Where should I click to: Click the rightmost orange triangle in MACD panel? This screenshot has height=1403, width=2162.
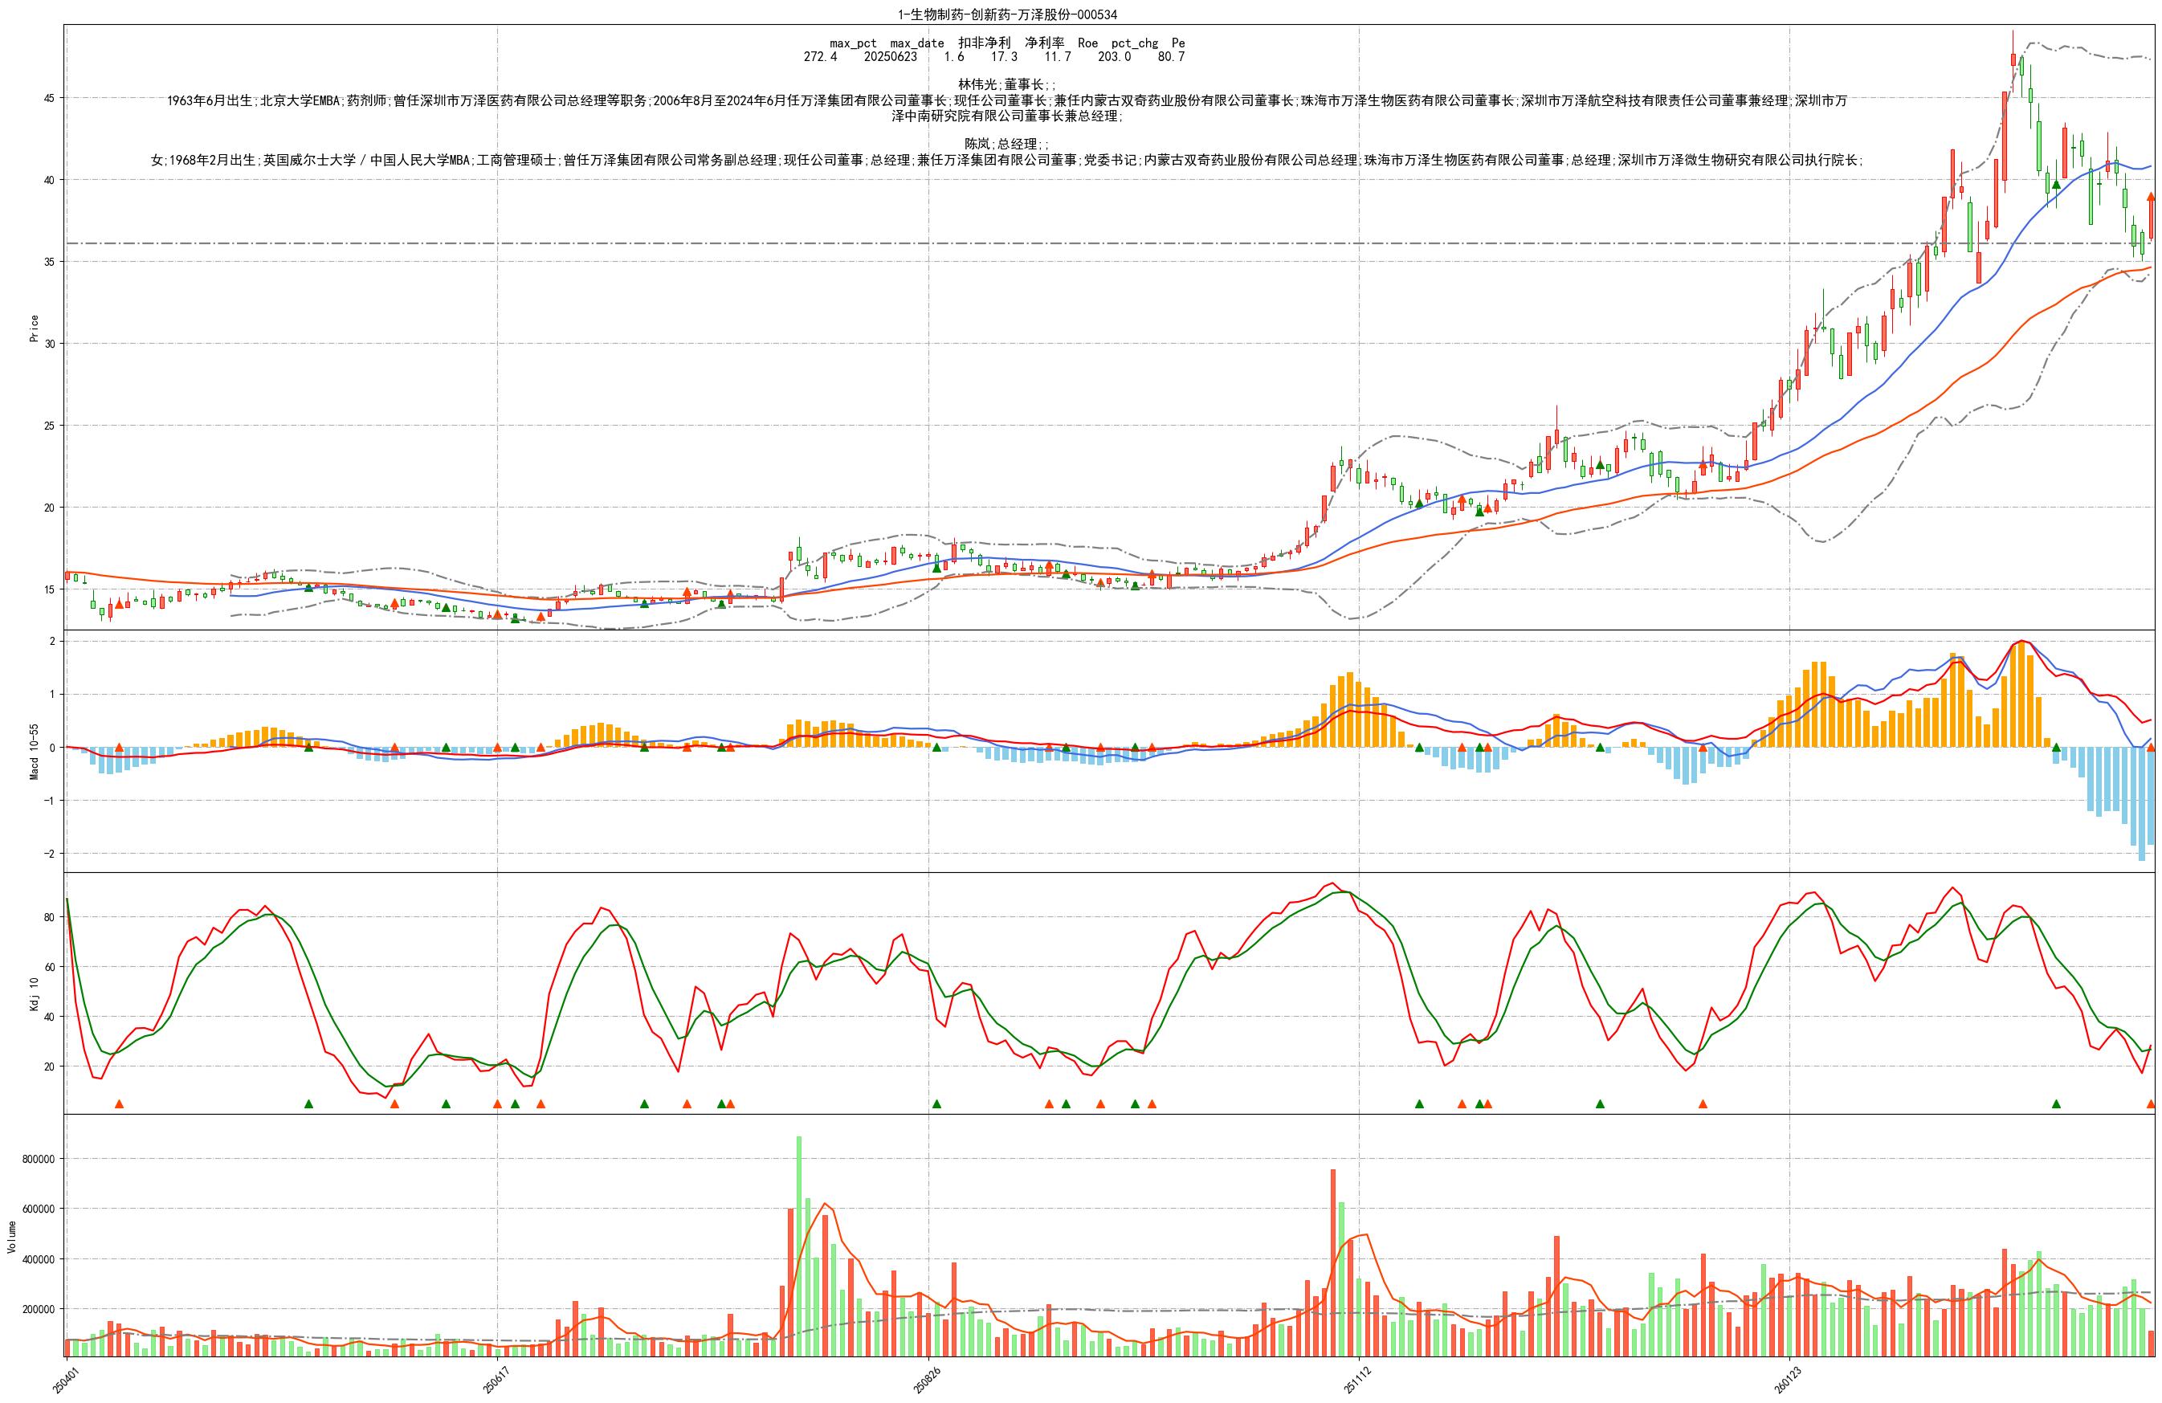[2151, 748]
